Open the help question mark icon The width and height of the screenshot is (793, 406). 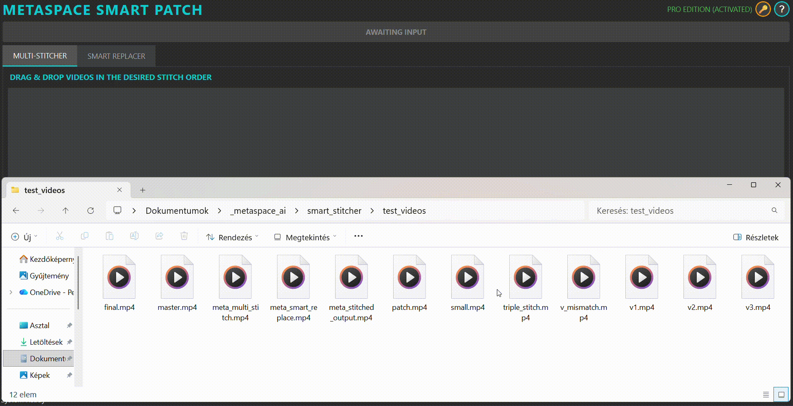(x=781, y=9)
